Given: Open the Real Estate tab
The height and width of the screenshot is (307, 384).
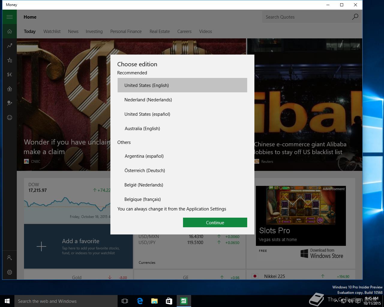Looking at the screenshot, I should pyautogui.click(x=160, y=31).
